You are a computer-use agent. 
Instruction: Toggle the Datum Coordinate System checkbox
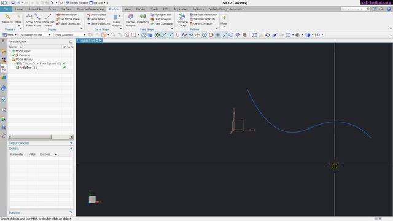[18, 63]
